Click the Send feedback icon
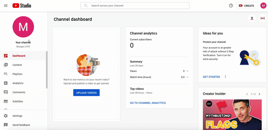This screenshot has height=130, width=268. 6,125
